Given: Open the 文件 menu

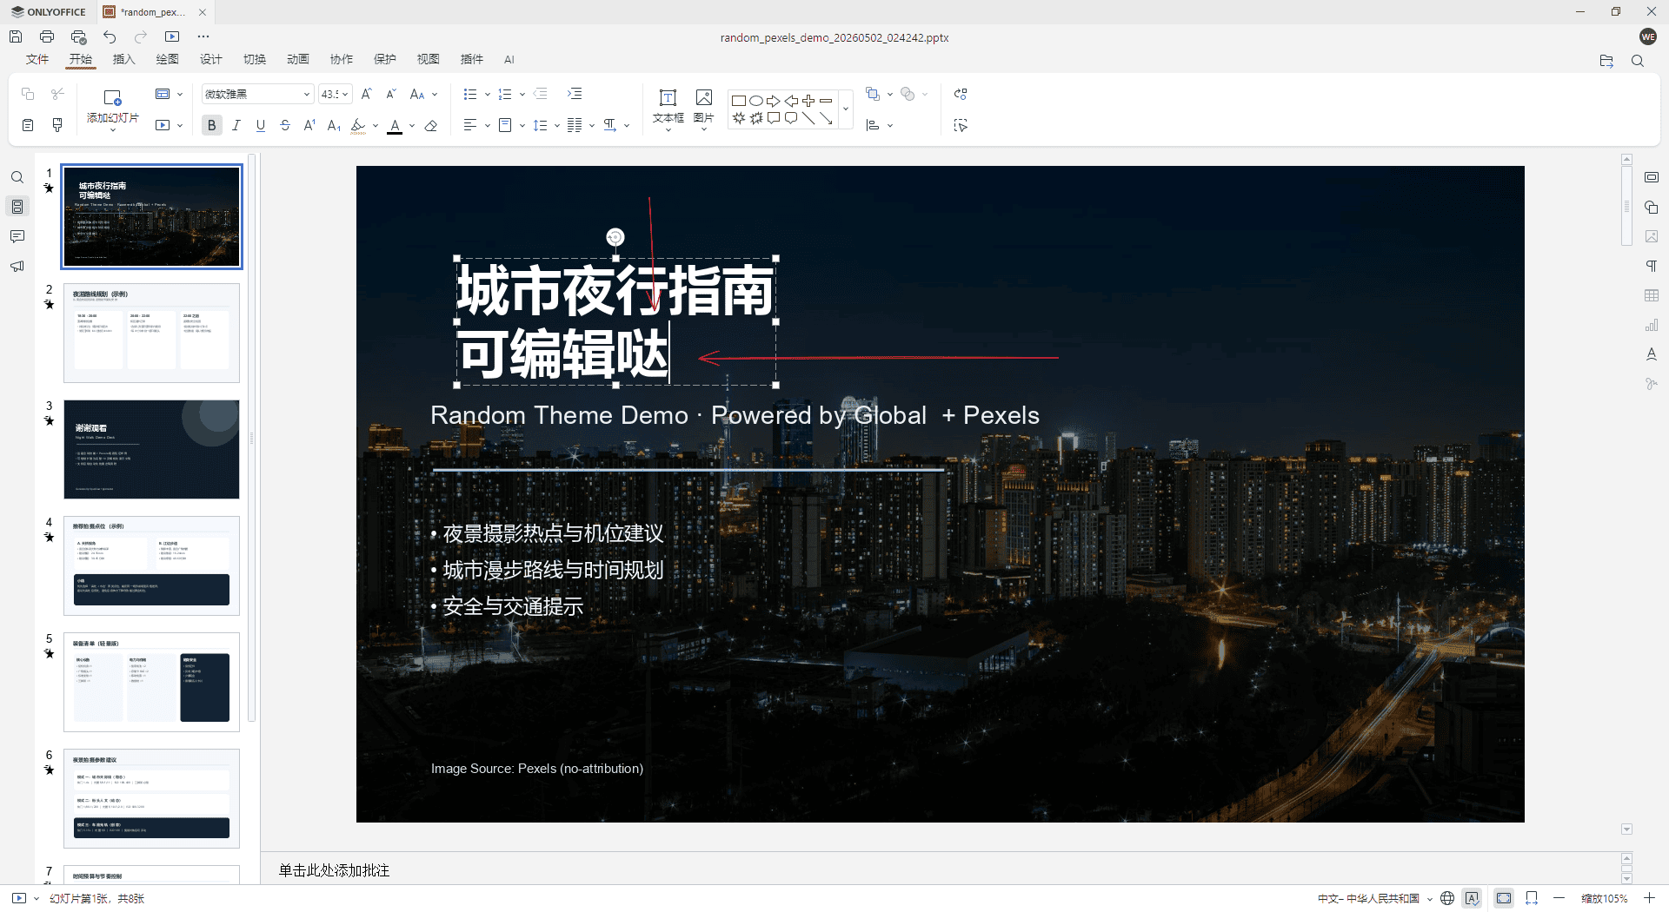Looking at the screenshot, I should click(x=37, y=59).
